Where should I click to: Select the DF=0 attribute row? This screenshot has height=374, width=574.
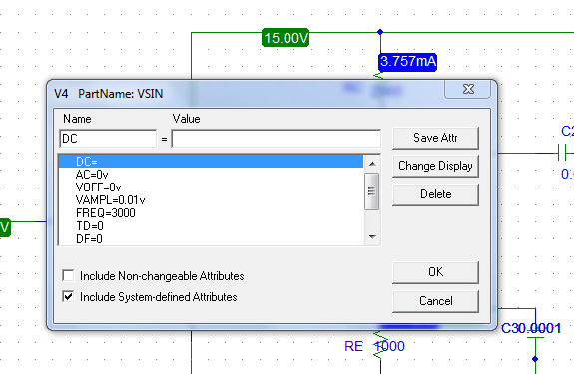click(212, 239)
